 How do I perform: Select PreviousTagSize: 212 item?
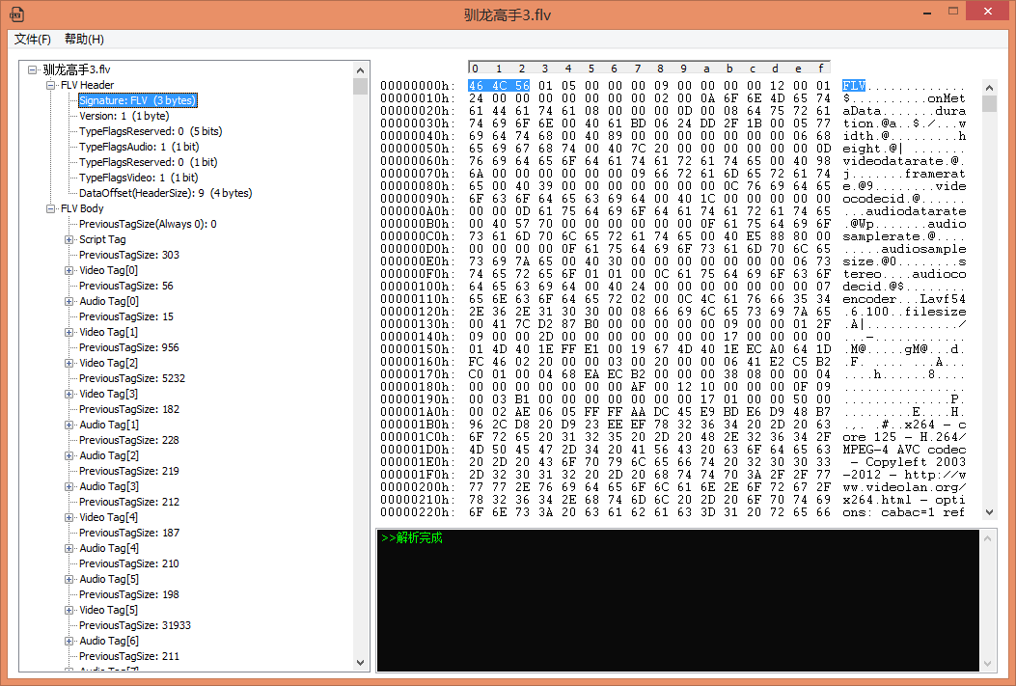tap(129, 502)
